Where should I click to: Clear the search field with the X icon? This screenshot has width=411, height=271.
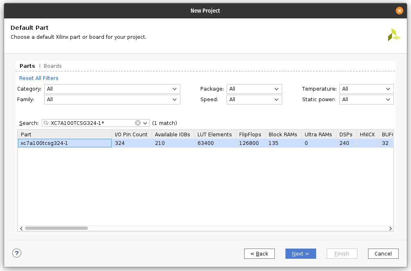coord(137,123)
